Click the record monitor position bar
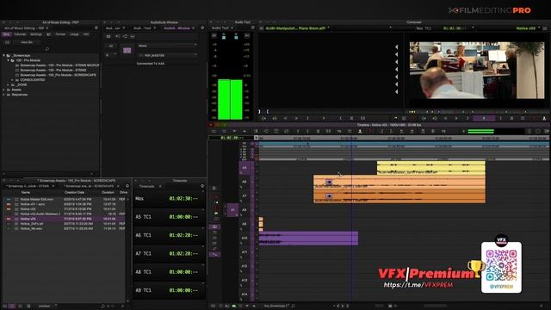Image resolution: width=551 pixels, height=310 pixels. 477,112
